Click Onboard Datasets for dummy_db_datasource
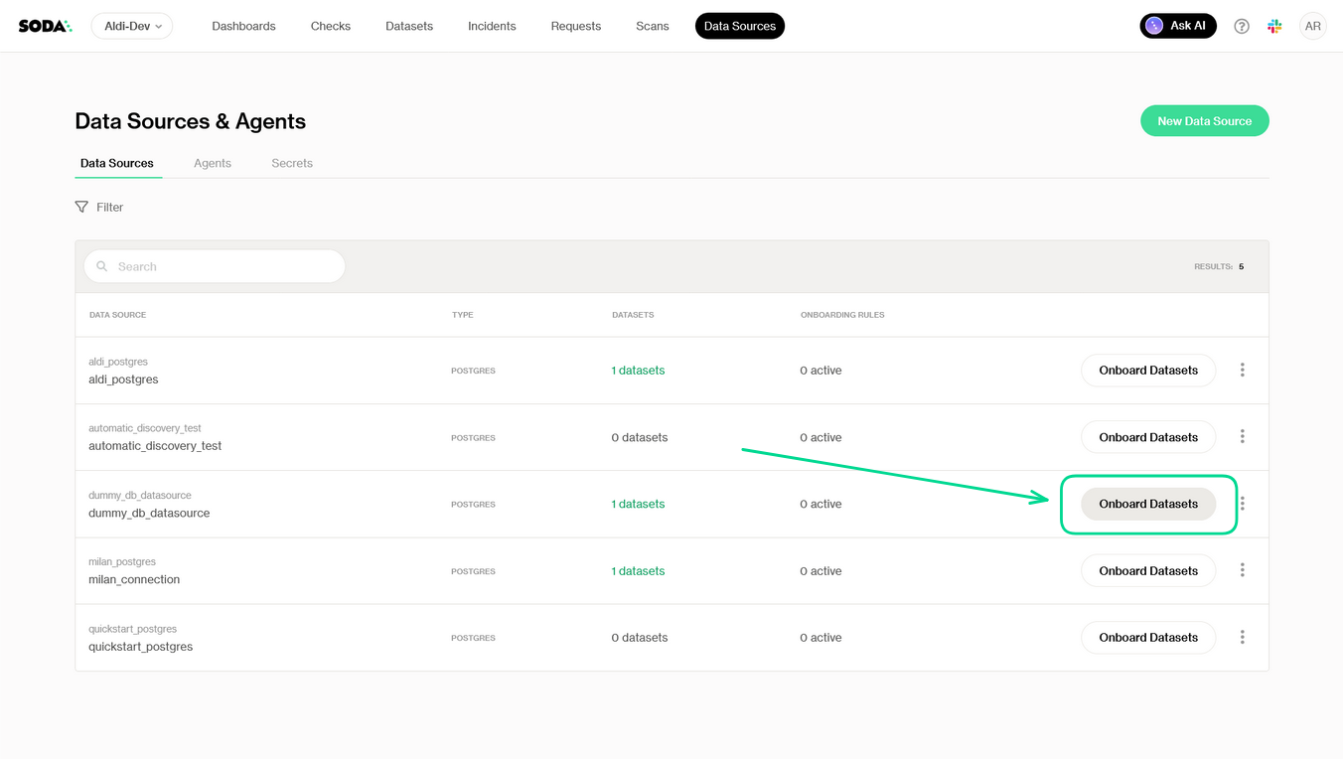The width and height of the screenshot is (1343, 760). 1147,504
